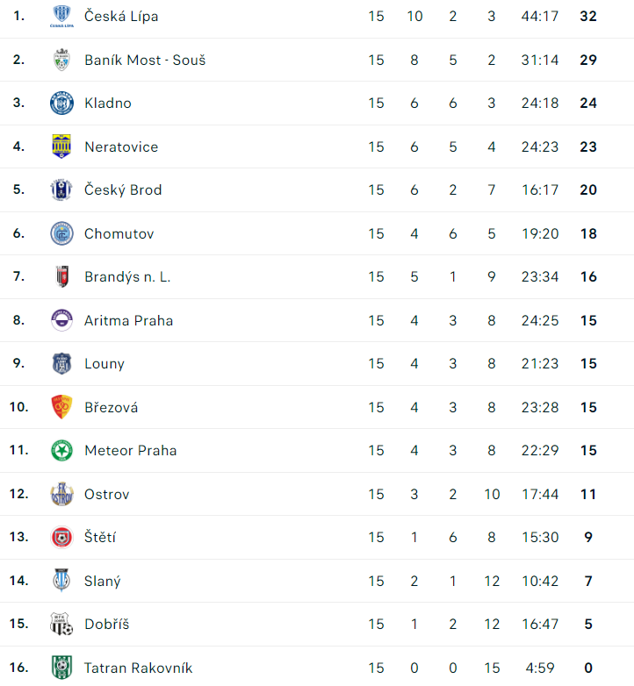The width and height of the screenshot is (634, 686).
Task: Click the Louny club badge
Action: click(61, 364)
